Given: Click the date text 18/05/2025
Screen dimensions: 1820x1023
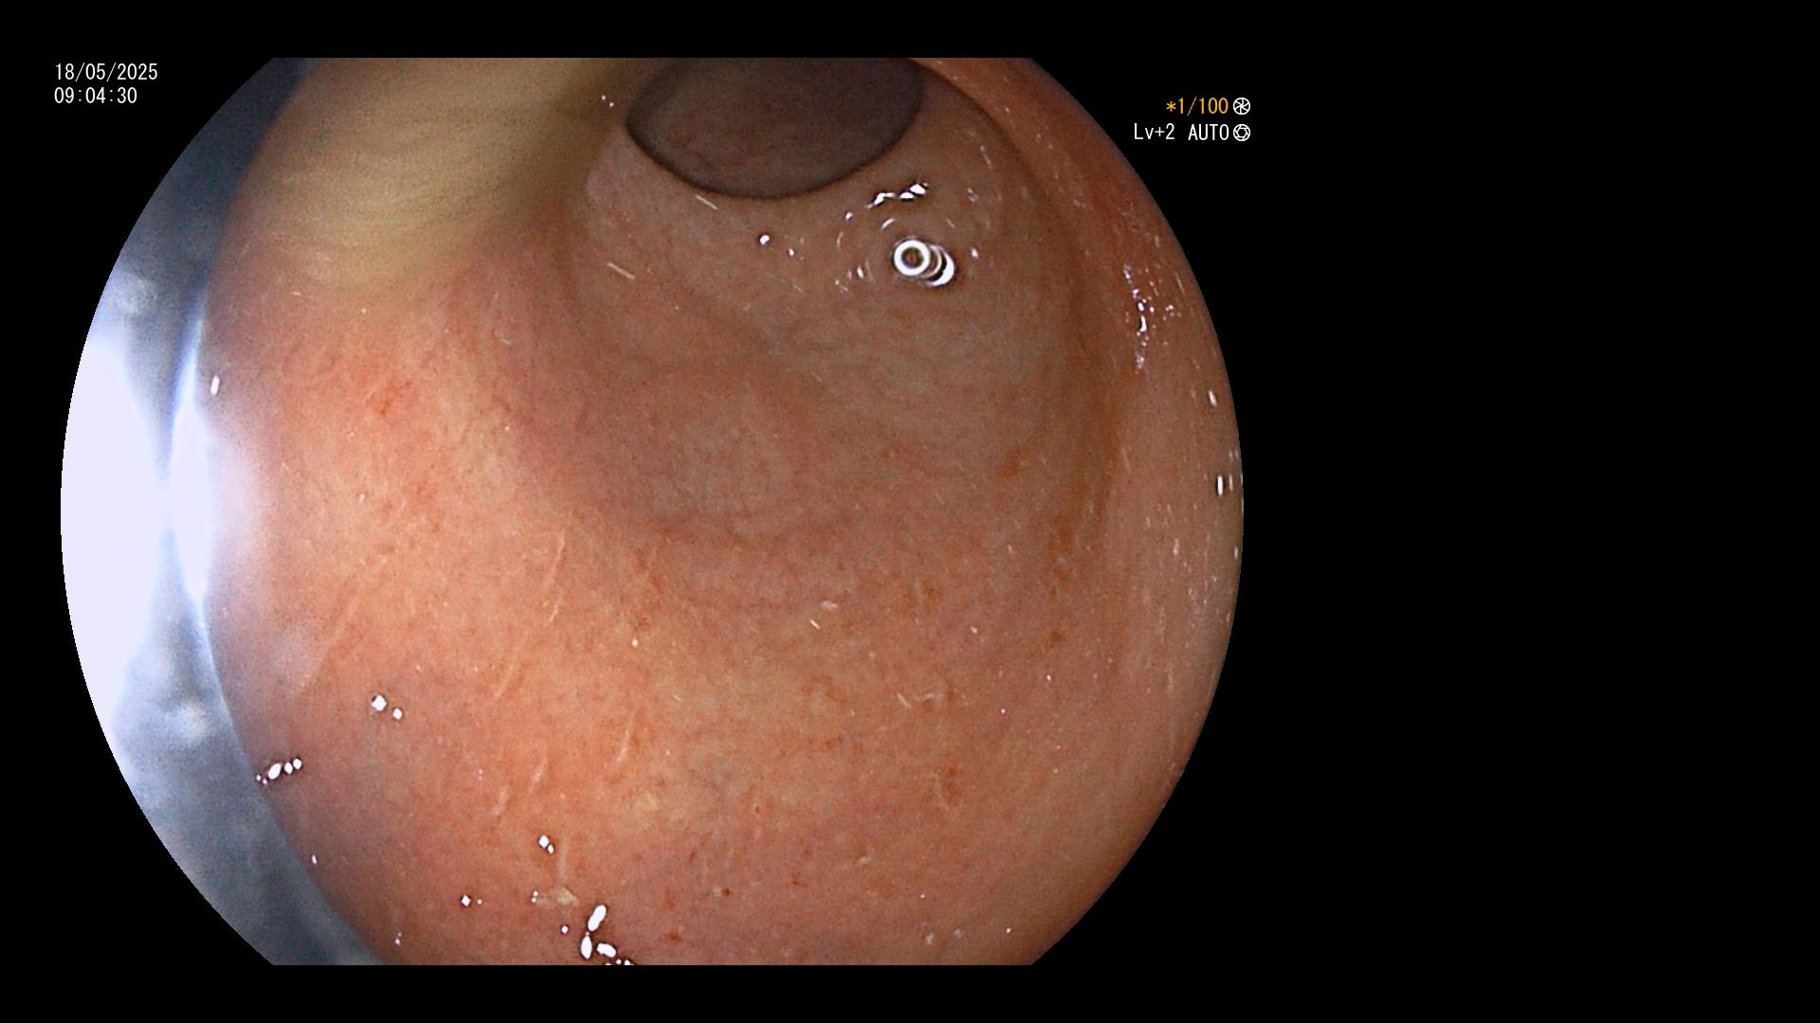Looking at the screenshot, I should click(106, 72).
